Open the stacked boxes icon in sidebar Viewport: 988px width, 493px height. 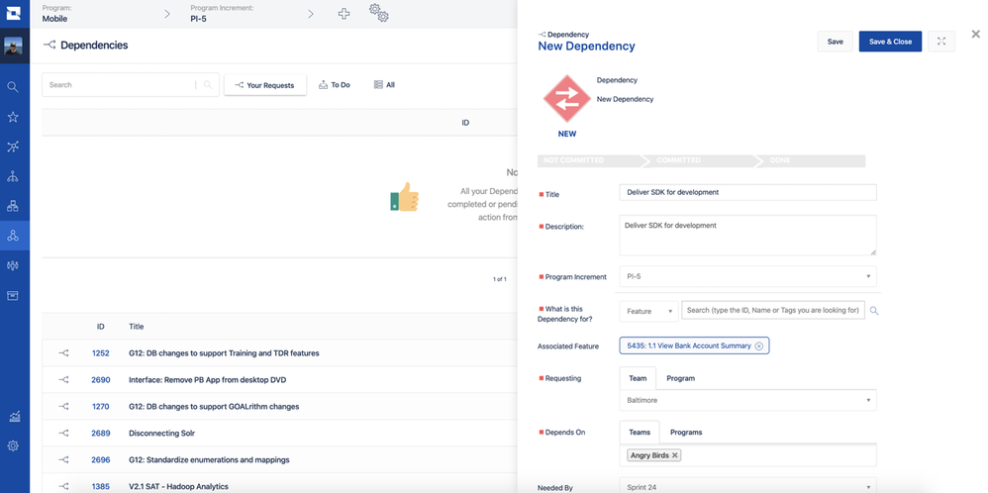13,206
